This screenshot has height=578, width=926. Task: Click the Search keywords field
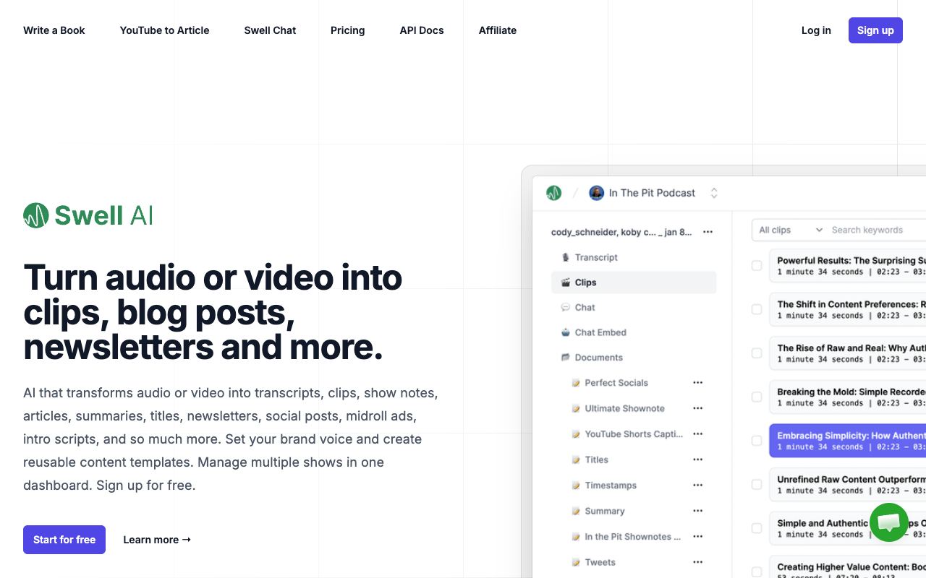877,230
